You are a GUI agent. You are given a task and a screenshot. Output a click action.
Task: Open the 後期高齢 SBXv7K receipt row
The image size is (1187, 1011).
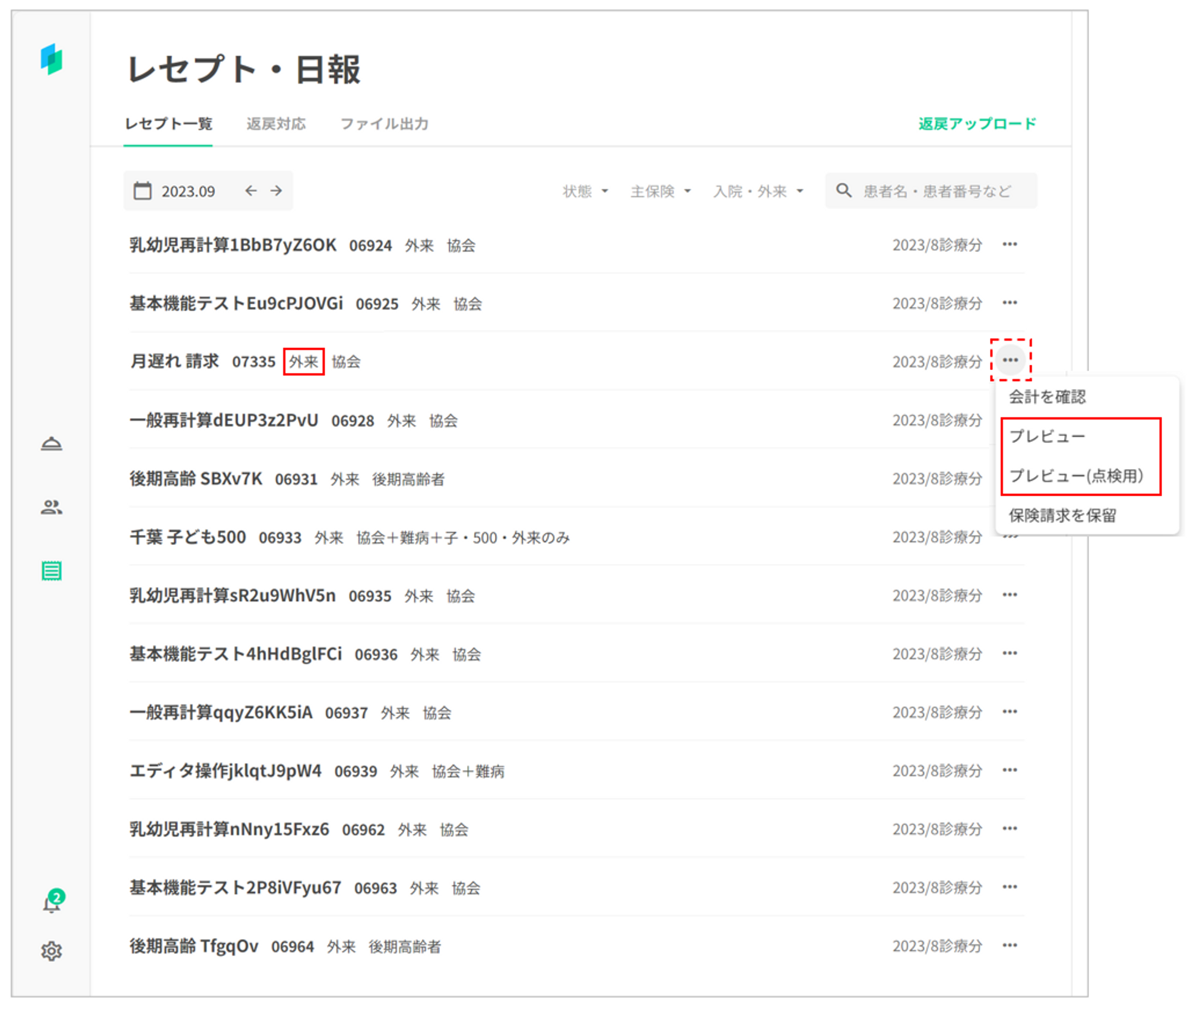[196, 479]
